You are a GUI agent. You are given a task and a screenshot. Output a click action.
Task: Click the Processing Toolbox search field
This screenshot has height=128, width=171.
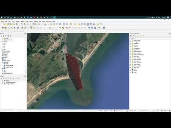point(150,38)
